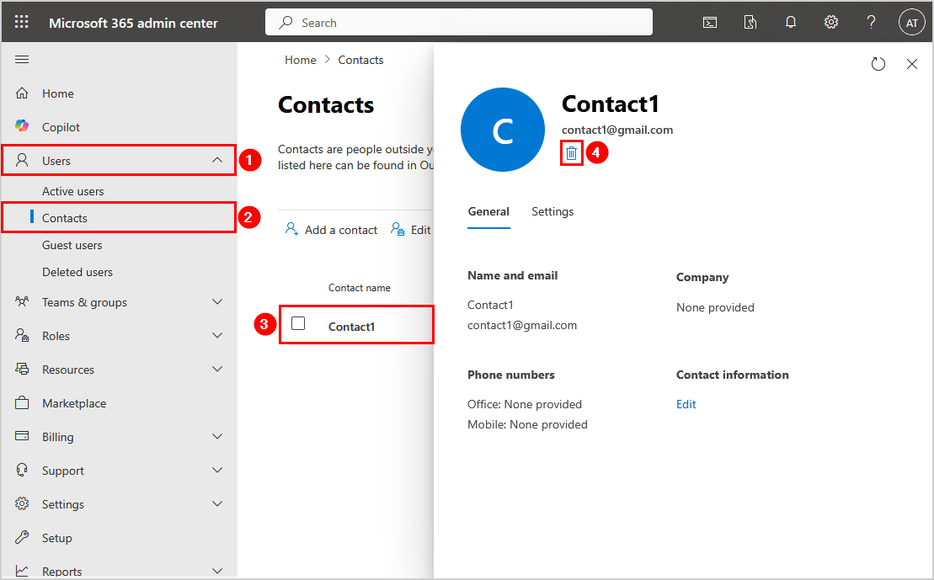Click the Edit contact information link

click(x=686, y=404)
